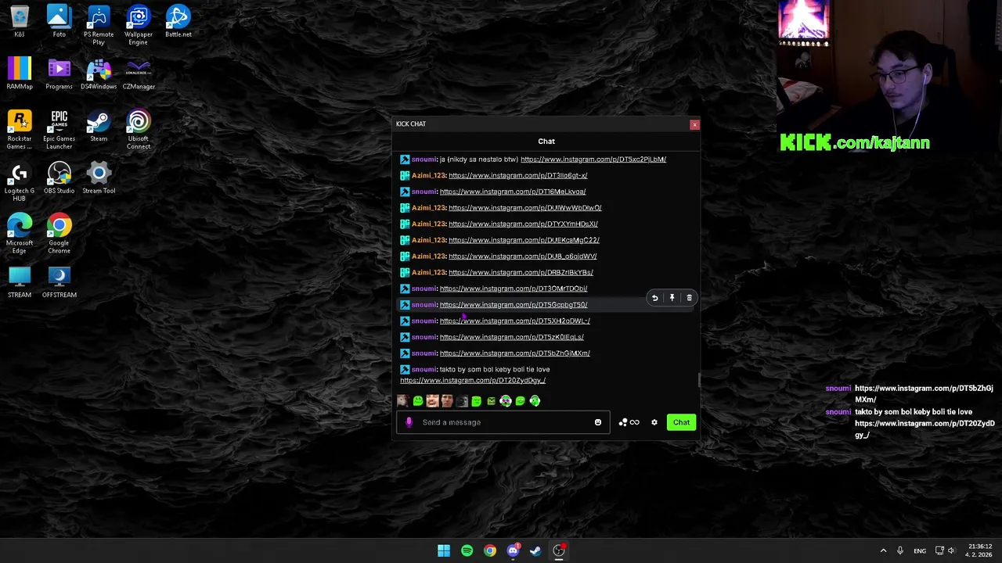Viewport: 1002px width, 563px height.
Task: Click username Azimi_123 on DT3llo6gt-x message
Action: click(428, 176)
